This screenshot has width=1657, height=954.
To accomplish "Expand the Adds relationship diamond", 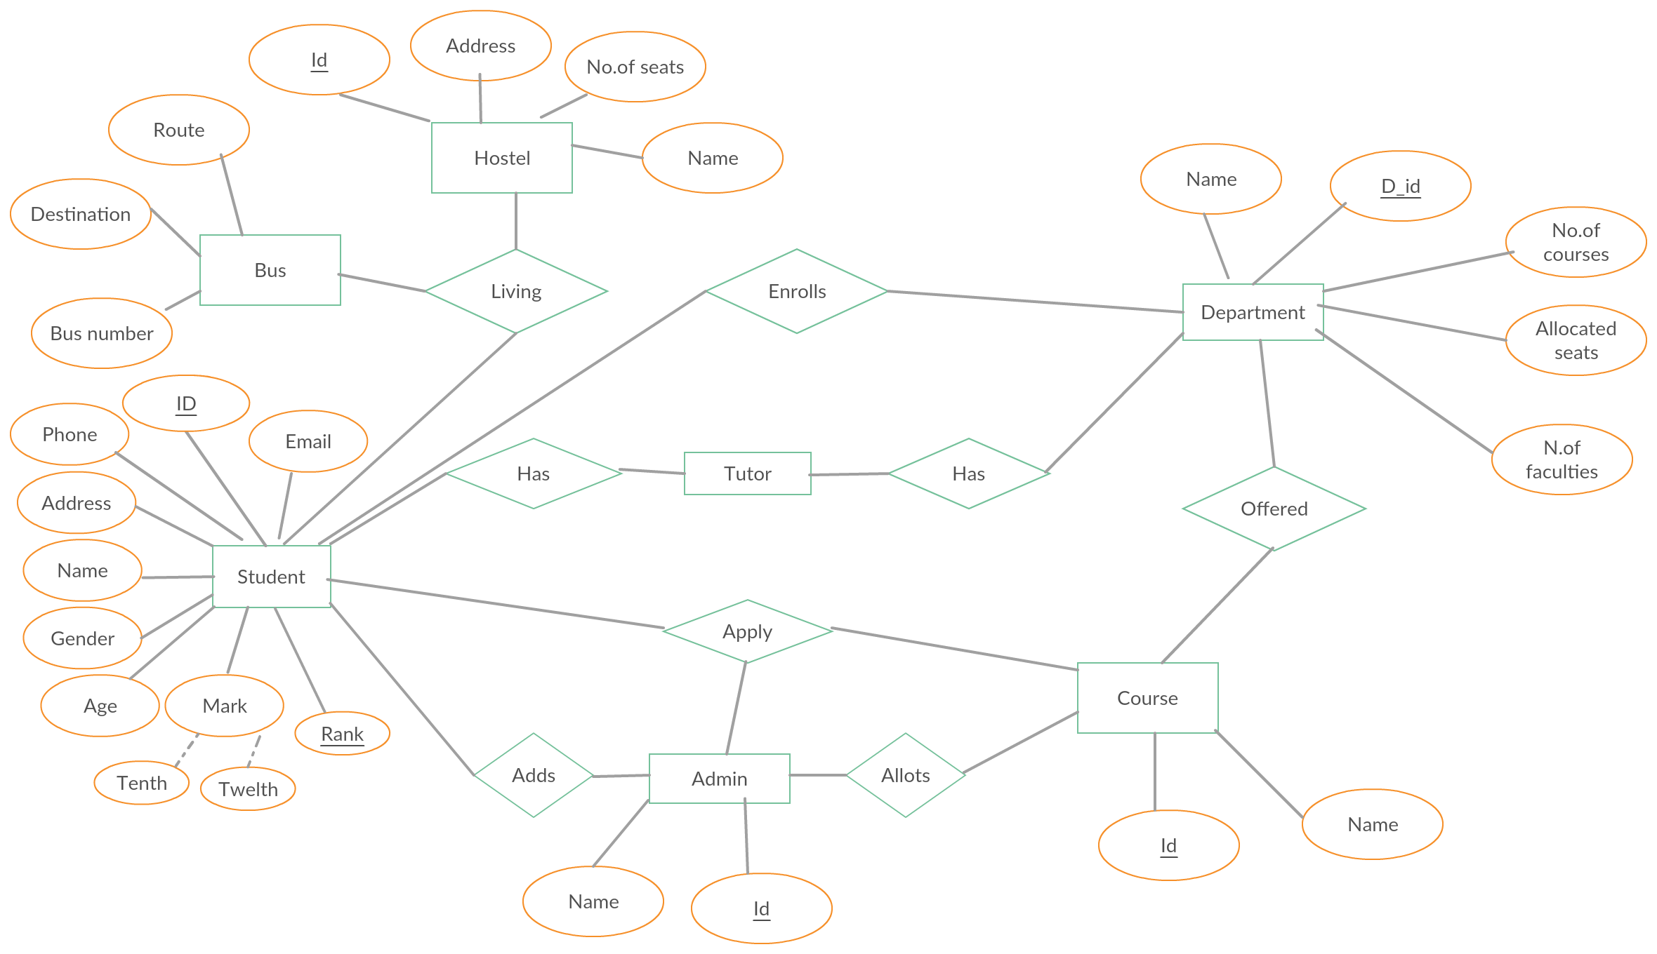I will [x=524, y=779].
